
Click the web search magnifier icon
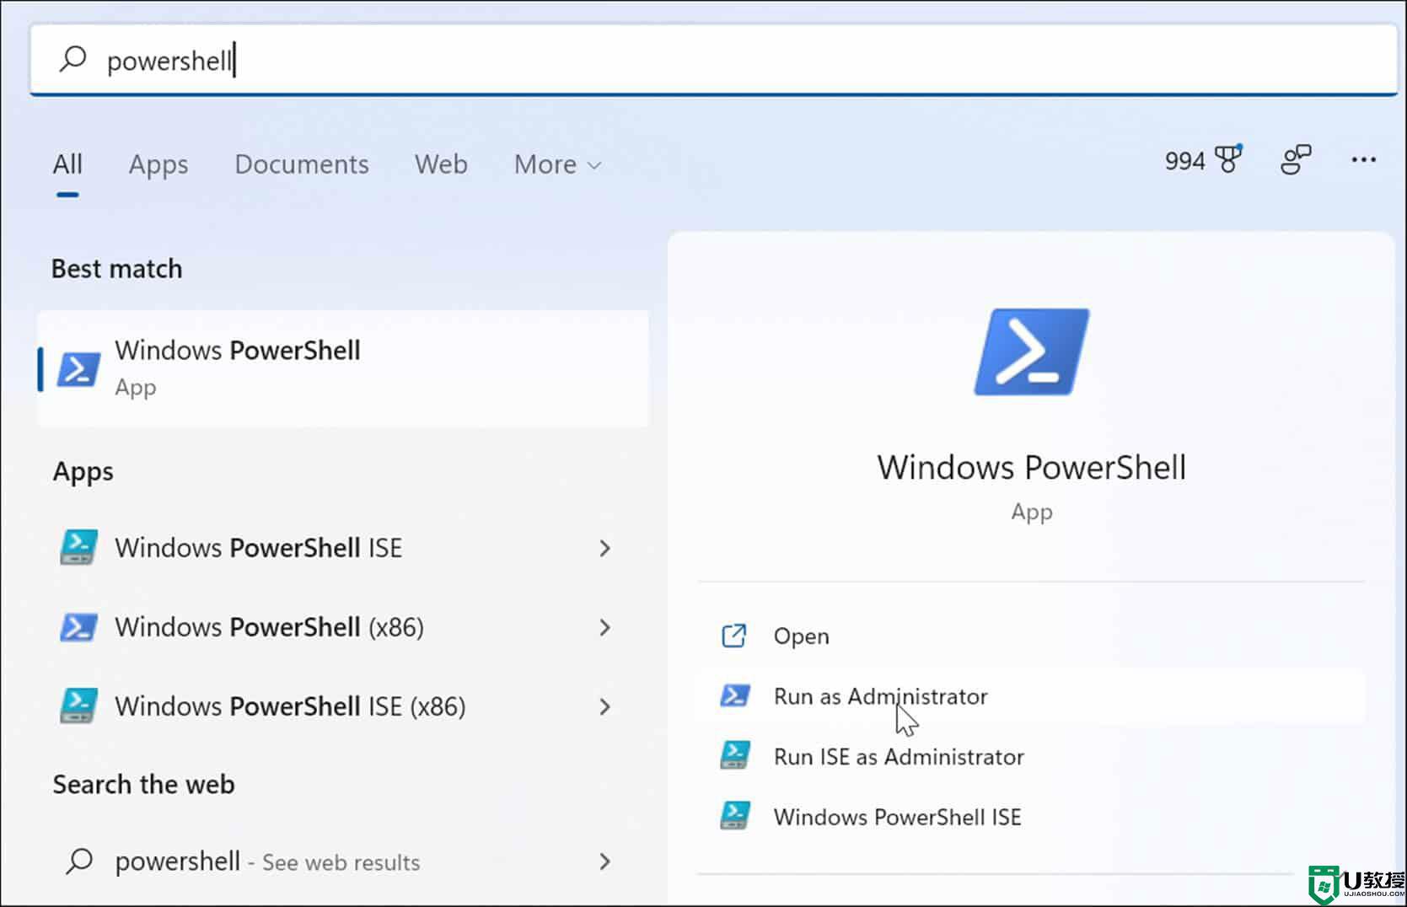79,861
